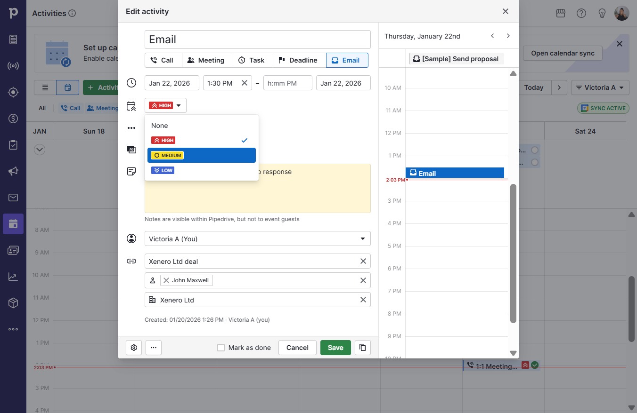Clear Xenero Ltd organization field

(x=363, y=300)
